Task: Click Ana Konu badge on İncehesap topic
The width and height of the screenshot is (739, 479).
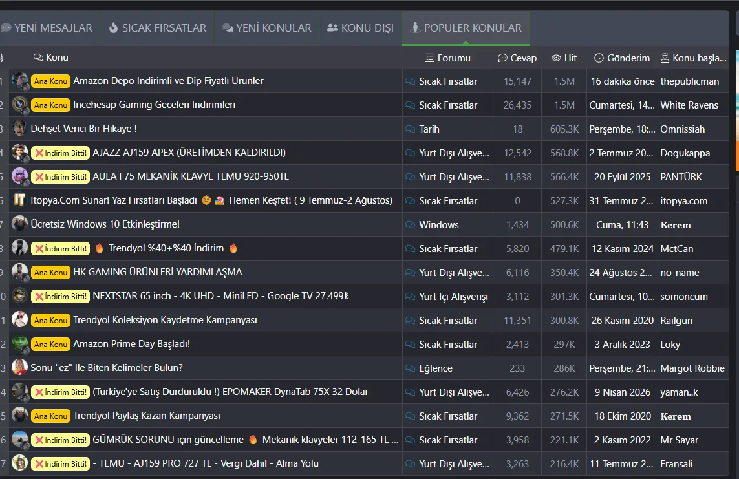Action: (x=50, y=105)
